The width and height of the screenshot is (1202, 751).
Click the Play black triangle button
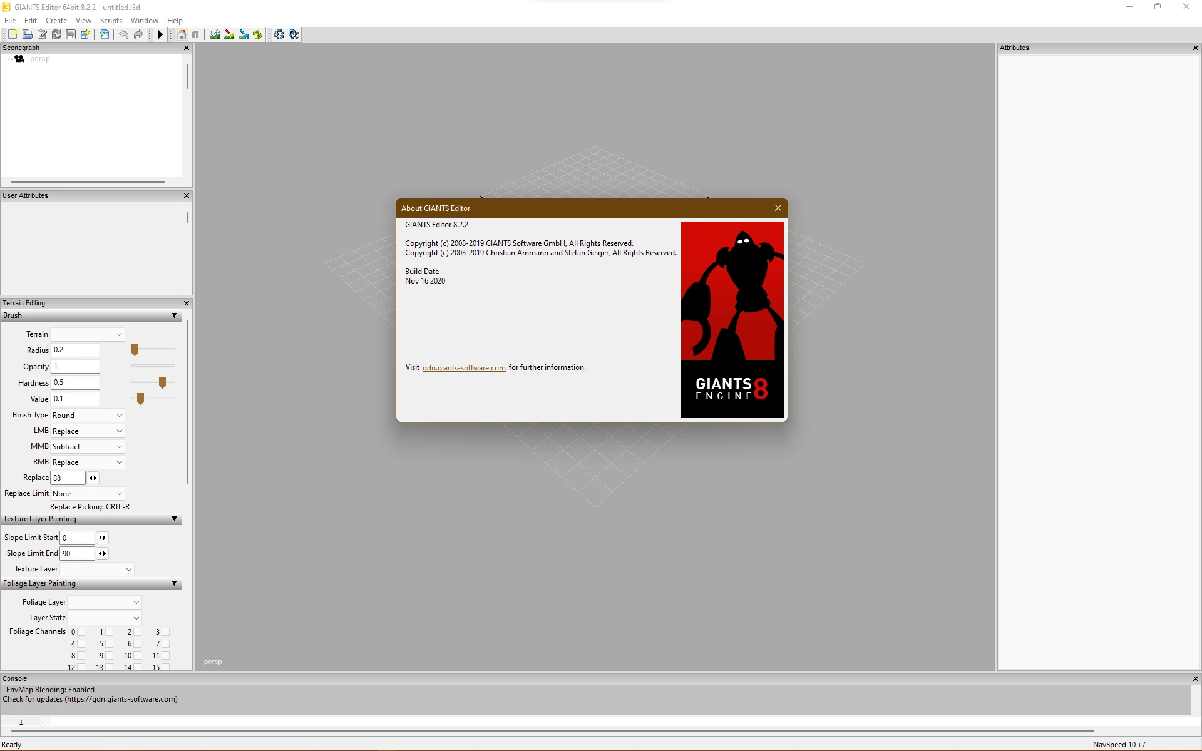point(160,34)
